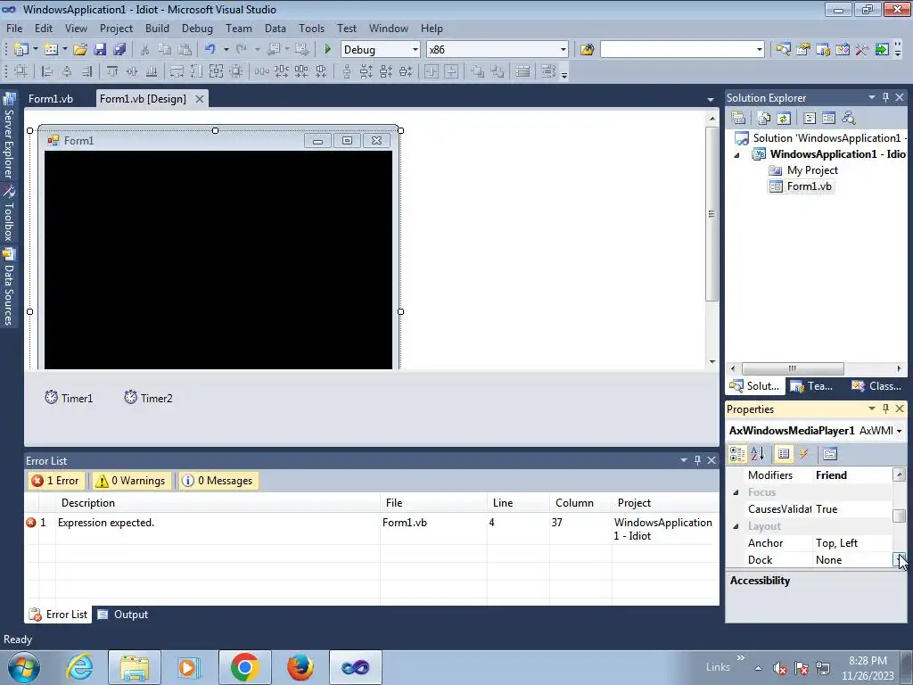Click the Description column header

pos(218,503)
